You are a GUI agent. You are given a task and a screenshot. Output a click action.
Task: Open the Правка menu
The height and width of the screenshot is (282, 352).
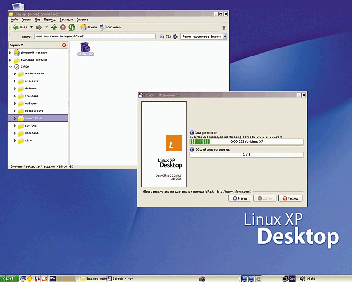26,20
